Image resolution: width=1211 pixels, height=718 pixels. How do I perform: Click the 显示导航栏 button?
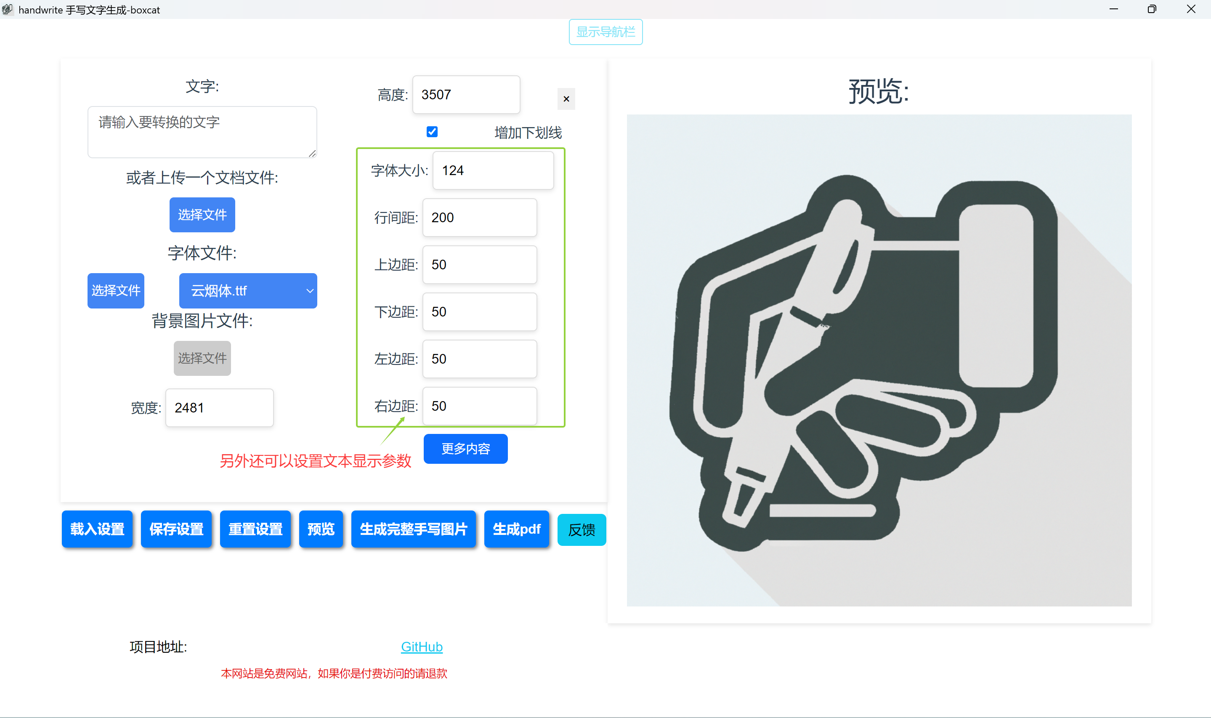(605, 32)
